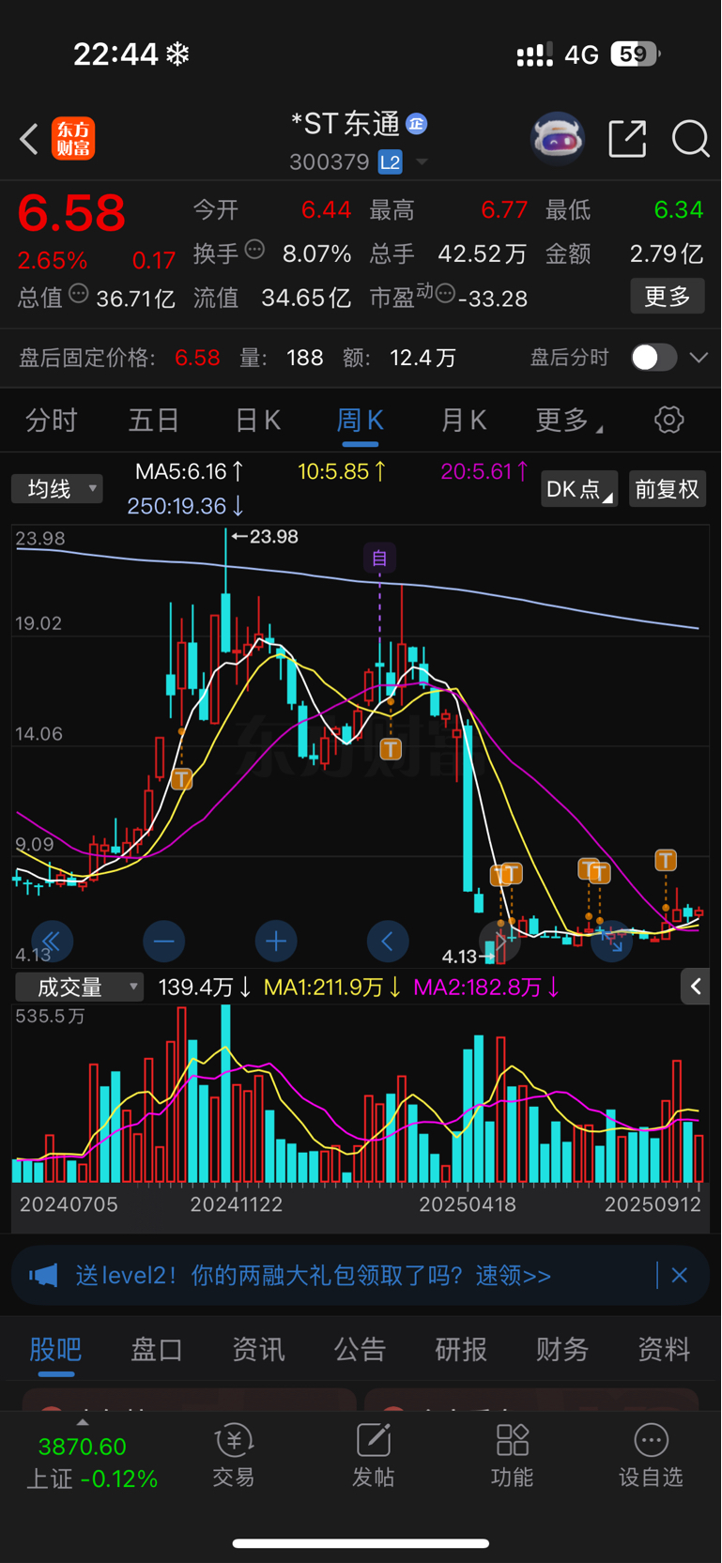Switch to 分时 tab

click(x=52, y=421)
